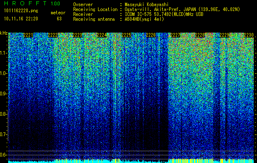Click the 2222 time marker

pos(53,35)
